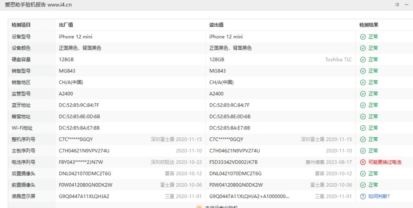Click factory rear camera serial DNL0421070DMC2T6G

[85, 174]
